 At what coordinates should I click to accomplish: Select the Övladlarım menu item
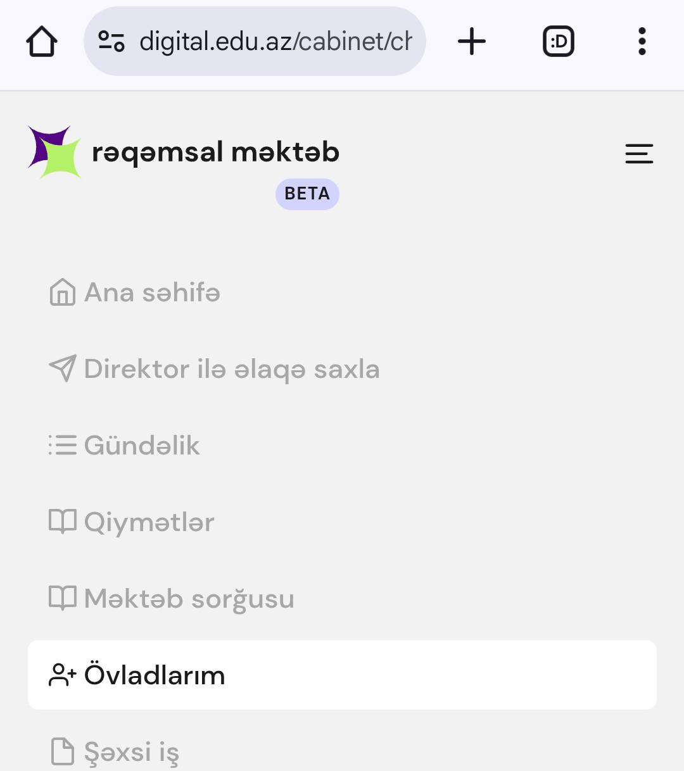pos(342,675)
